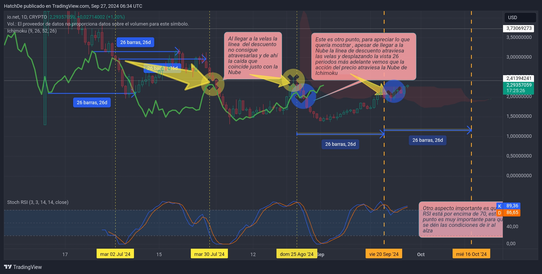Click the 12 label on the time axis

(x=253, y=254)
